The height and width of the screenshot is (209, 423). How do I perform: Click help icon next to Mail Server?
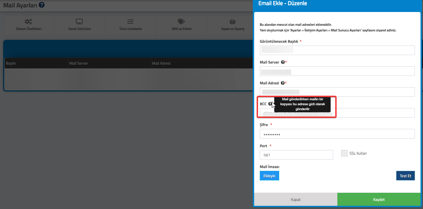click(282, 62)
